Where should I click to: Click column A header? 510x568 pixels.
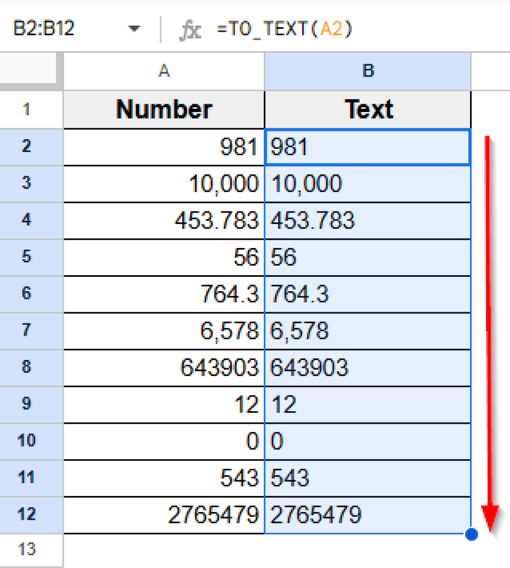(x=164, y=71)
